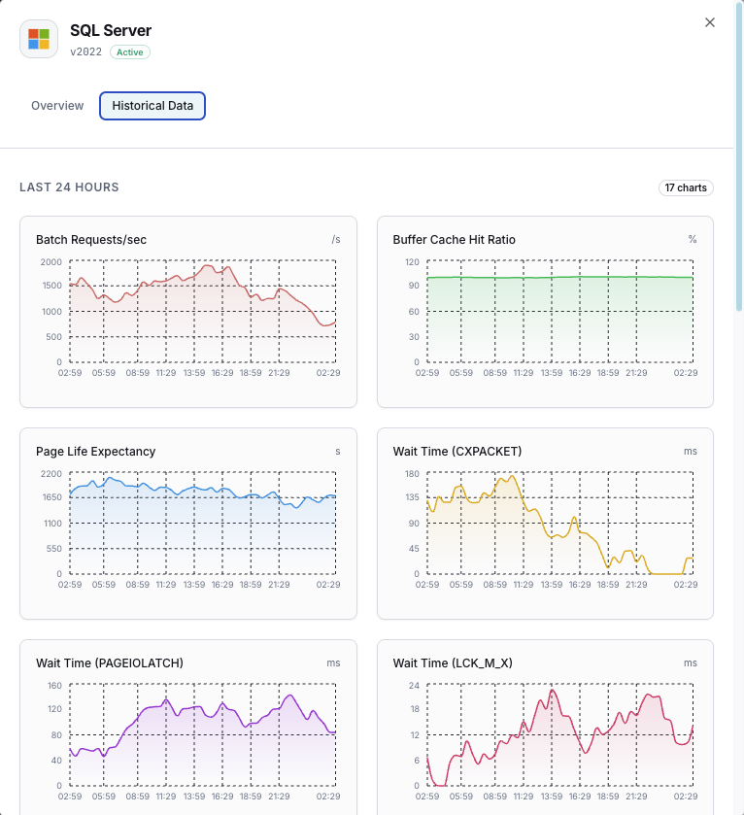The height and width of the screenshot is (815, 744).
Task: Click the SQL Server Microsoft logo icon
Action: 39,39
